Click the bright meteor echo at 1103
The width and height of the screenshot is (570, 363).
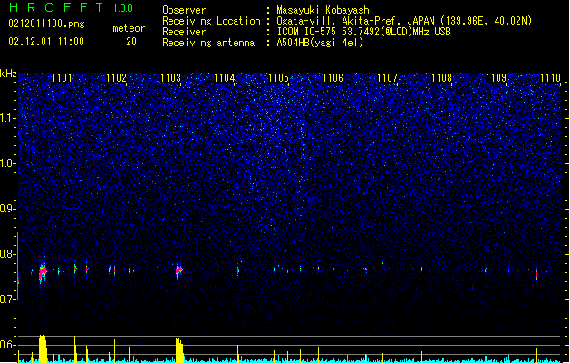179,270
